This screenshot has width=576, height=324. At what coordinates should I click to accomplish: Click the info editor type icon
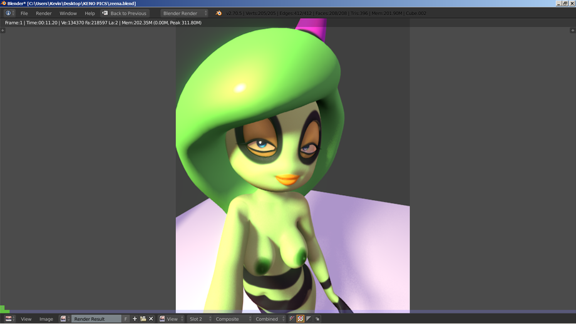[9, 13]
